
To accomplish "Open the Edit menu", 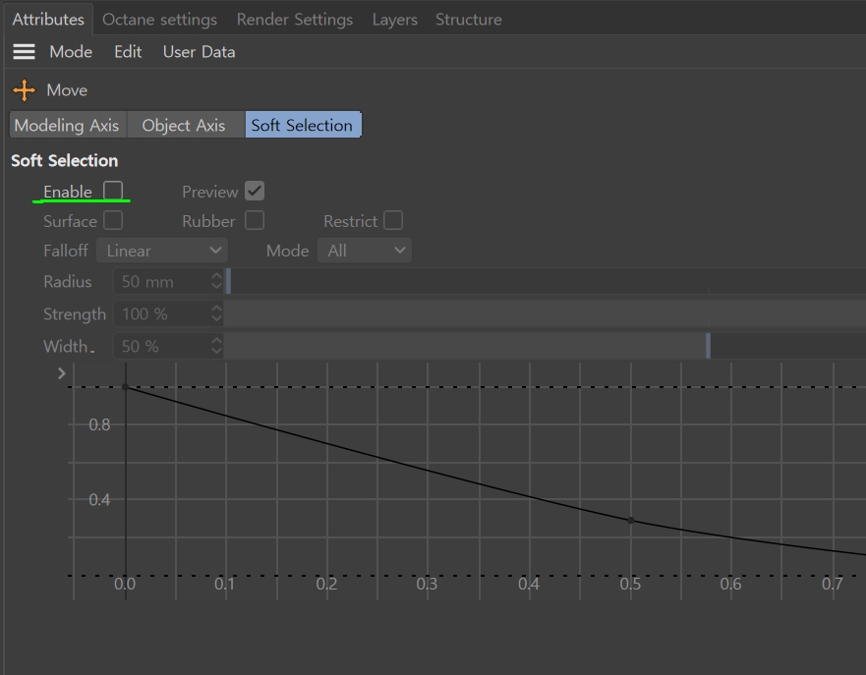I will point(128,52).
